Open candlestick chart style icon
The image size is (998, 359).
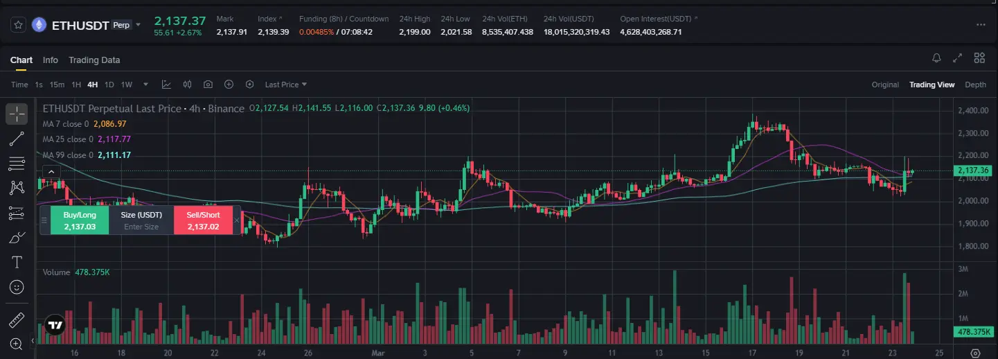pos(187,85)
